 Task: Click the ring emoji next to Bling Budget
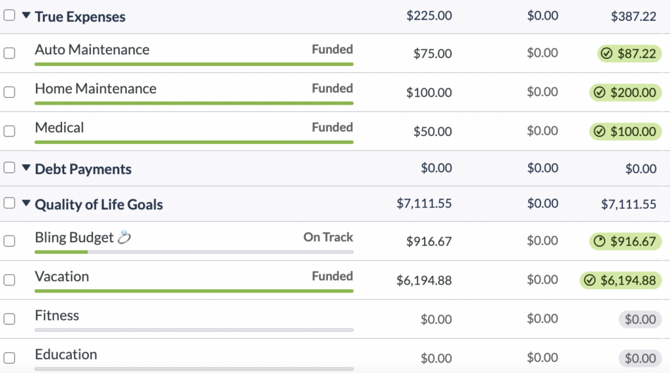coord(124,237)
